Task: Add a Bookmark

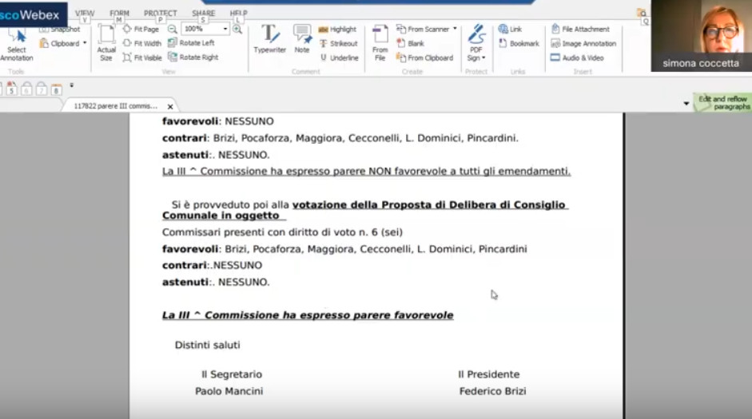Action: (x=519, y=44)
